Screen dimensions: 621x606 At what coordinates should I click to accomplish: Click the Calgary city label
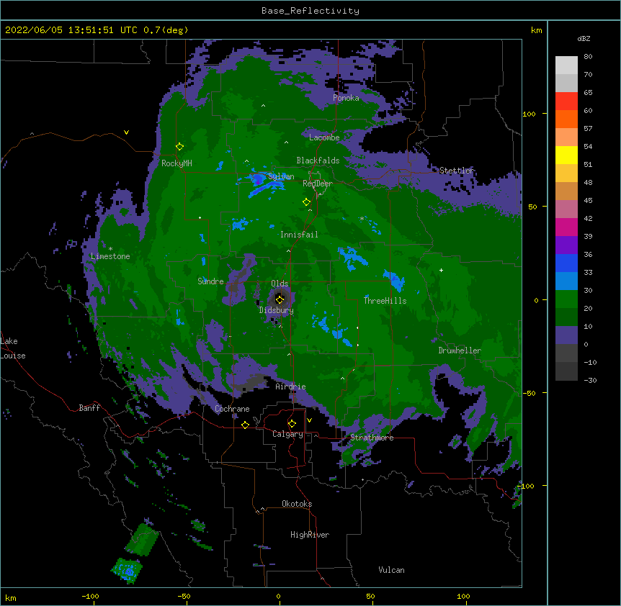(x=287, y=434)
